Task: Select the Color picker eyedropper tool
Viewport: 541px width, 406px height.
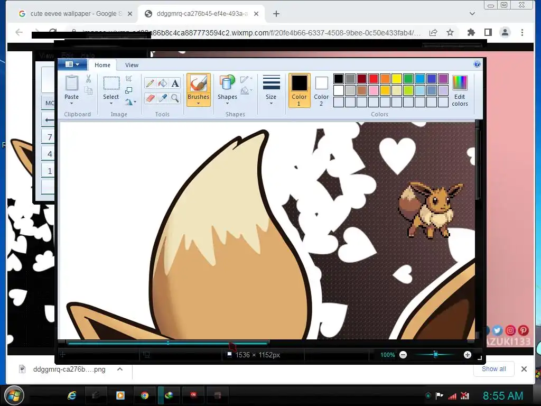Action: tap(163, 98)
